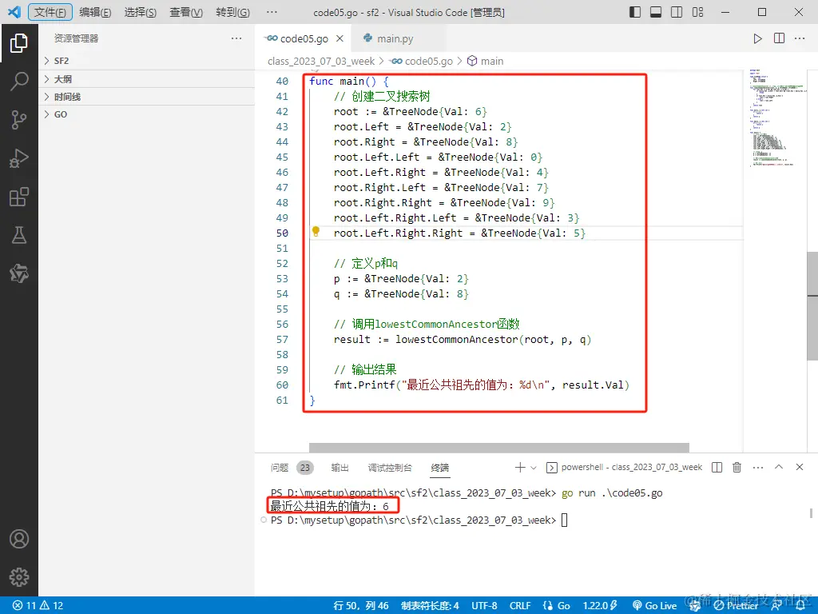
Task: Open the Source Control view
Action: tap(19, 120)
